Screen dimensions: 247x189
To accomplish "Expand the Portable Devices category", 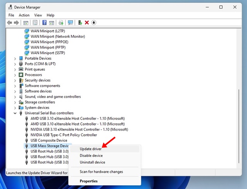I will click(x=15, y=58).
